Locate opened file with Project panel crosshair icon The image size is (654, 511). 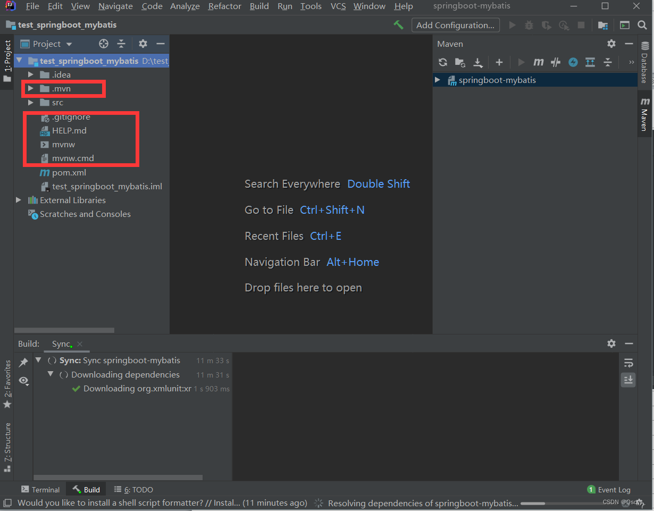click(x=103, y=44)
